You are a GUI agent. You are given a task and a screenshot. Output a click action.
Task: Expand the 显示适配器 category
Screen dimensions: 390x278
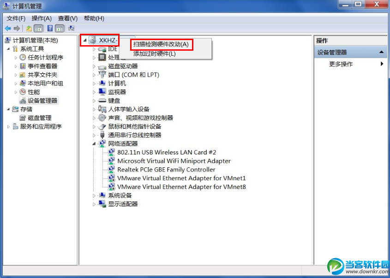pyautogui.click(x=94, y=204)
